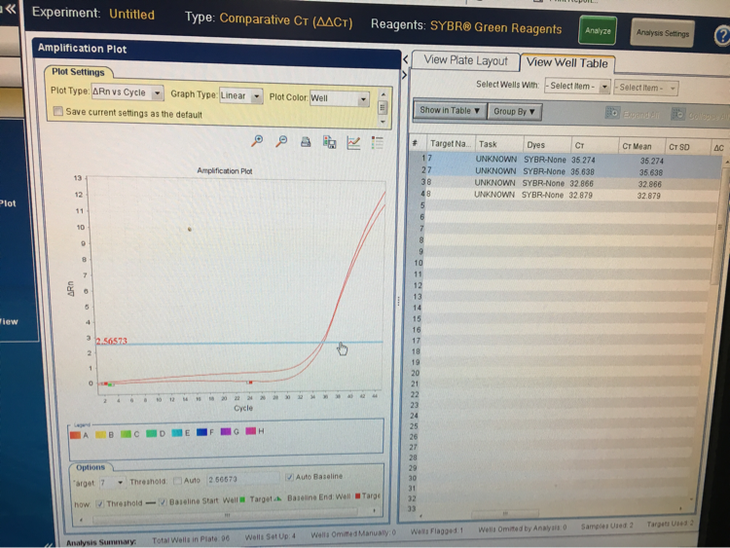Click the Plot Settings panel scrollbar
Screen dimensions: 730x548
coord(383,108)
